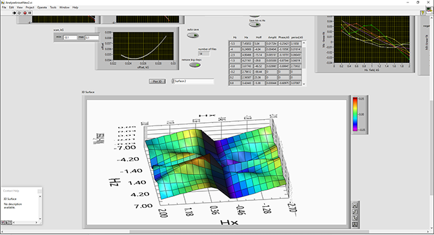This screenshot has height=235, width=434.
Task: Click the color ramp legend of the 3D surface
Action: coord(355,114)
